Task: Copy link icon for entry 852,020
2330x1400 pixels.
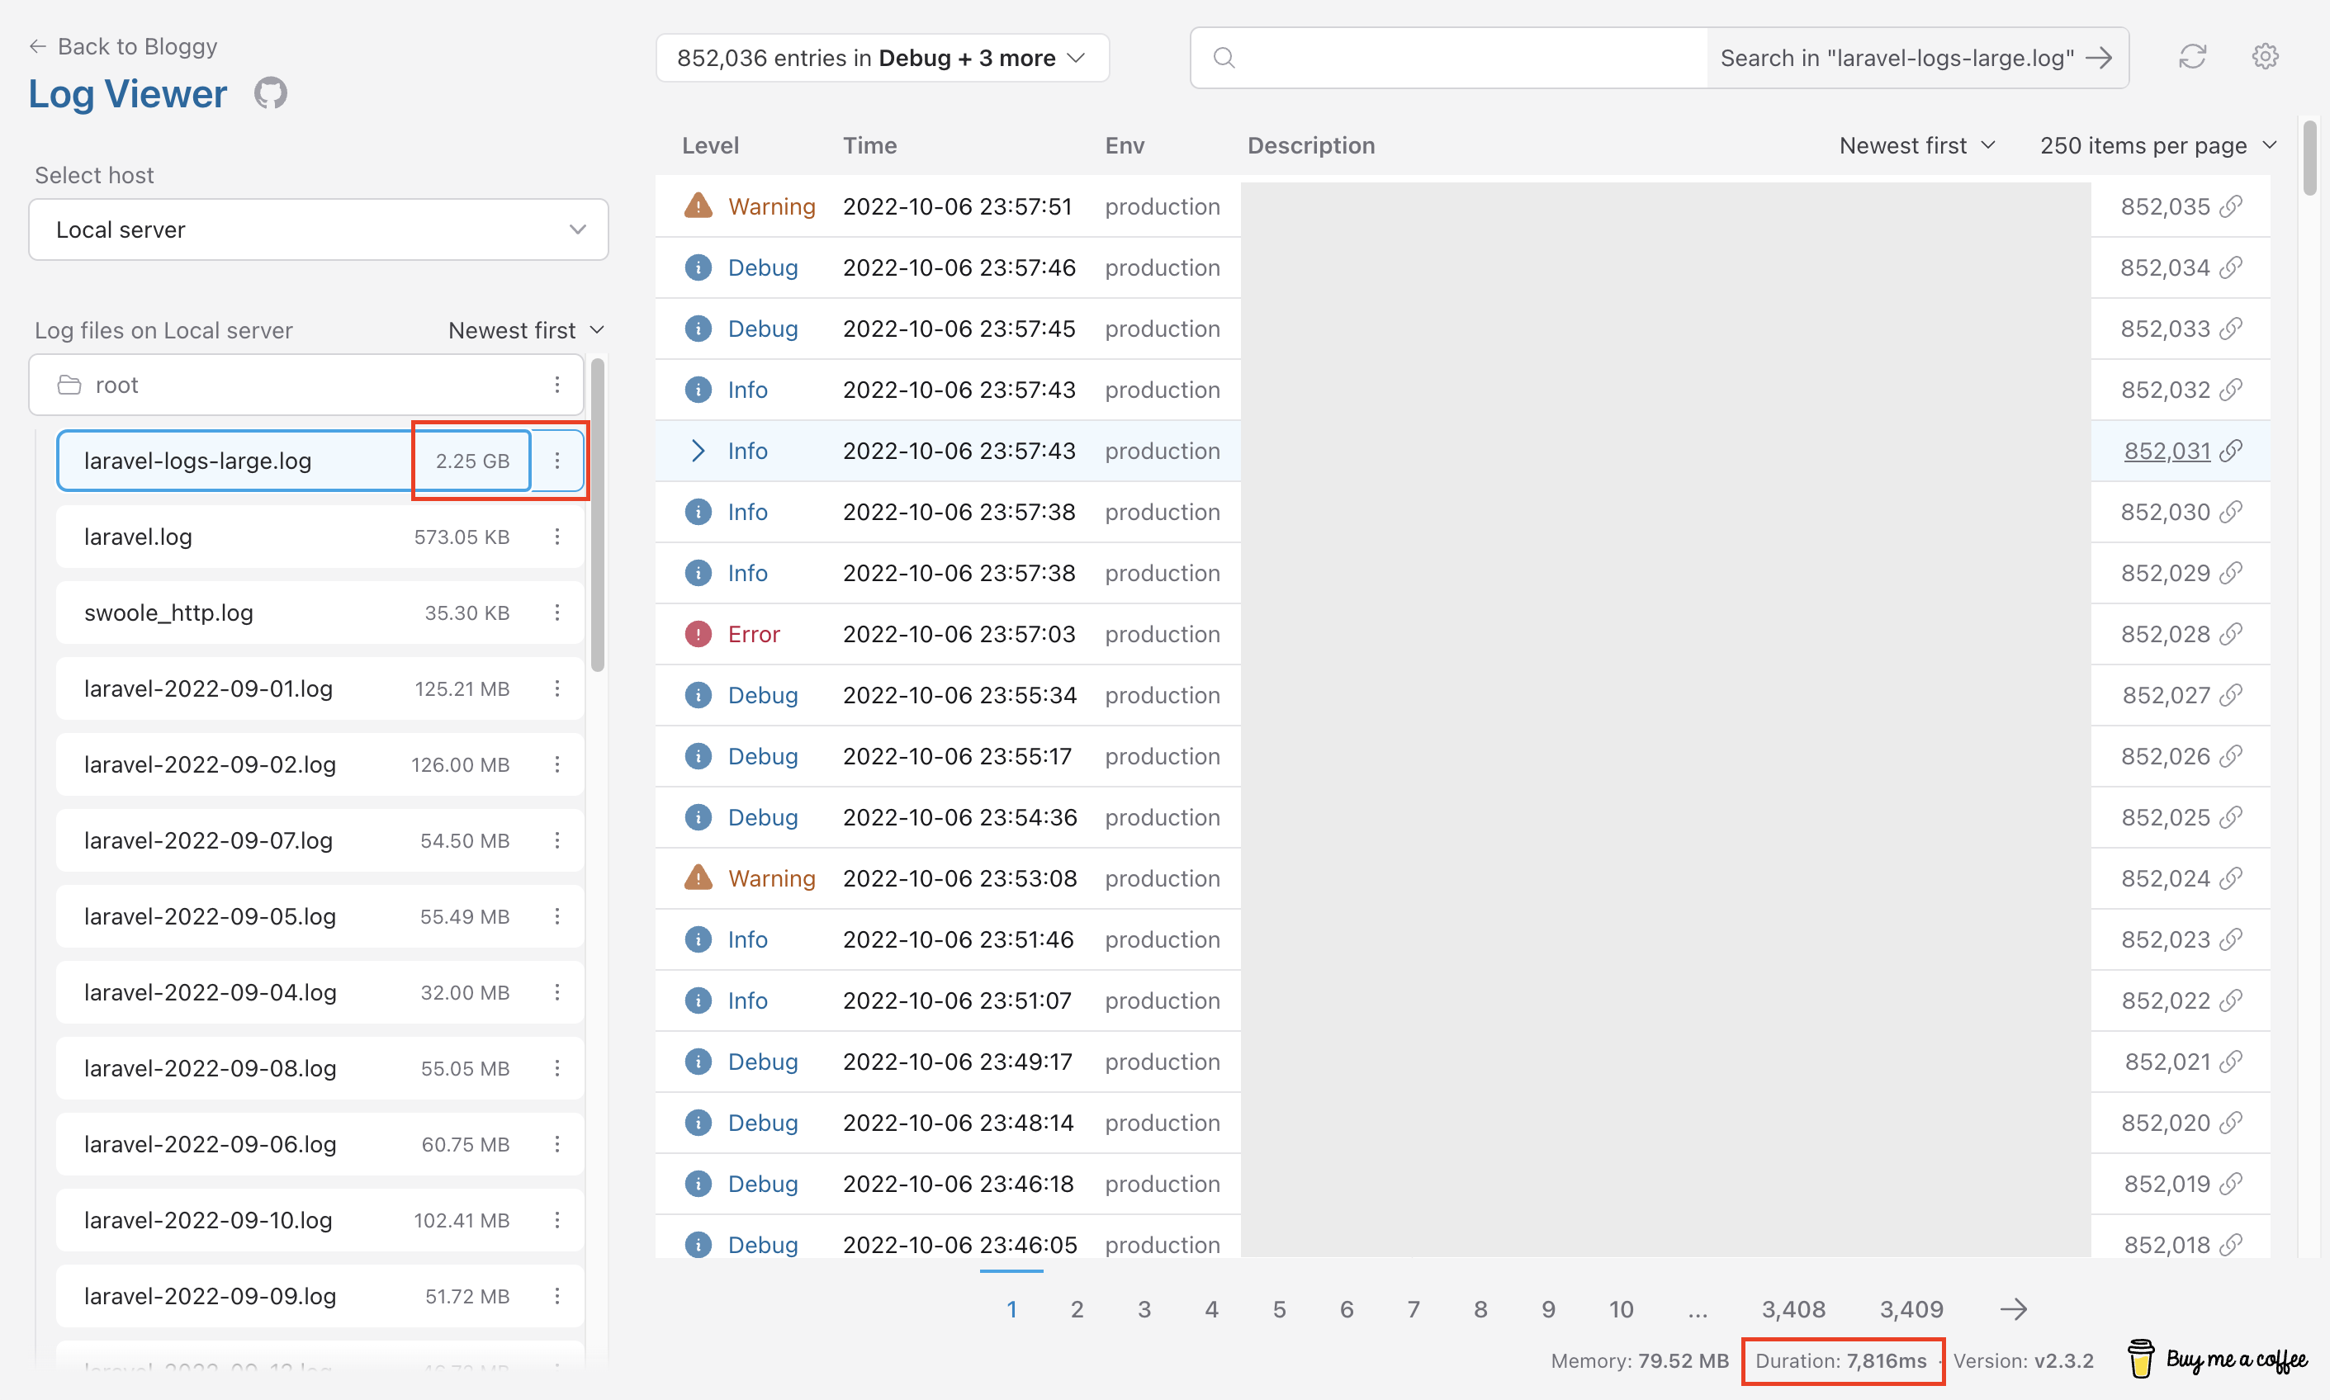Action: tap(2231, 1123)
